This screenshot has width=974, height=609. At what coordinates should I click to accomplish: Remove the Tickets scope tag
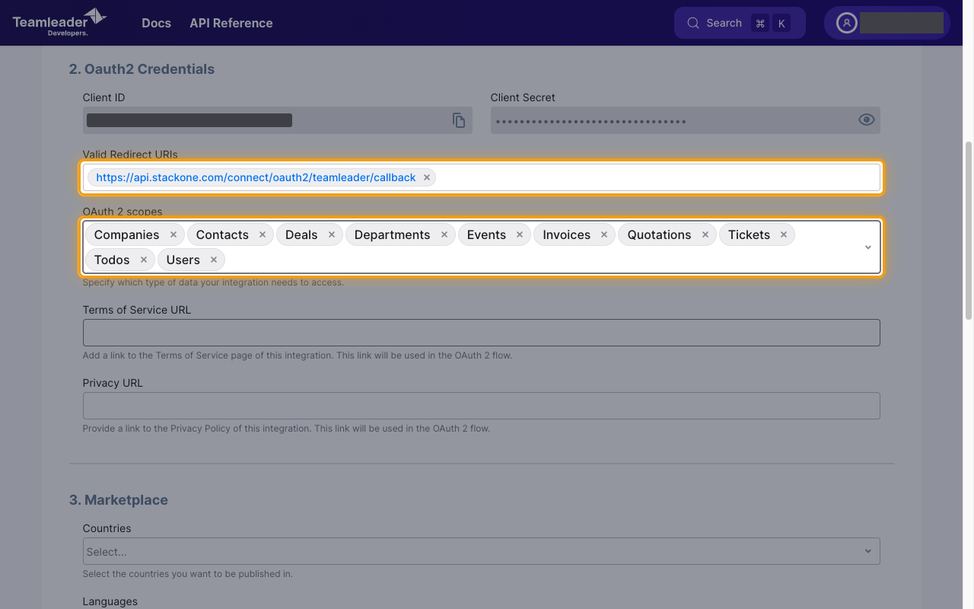784,234
